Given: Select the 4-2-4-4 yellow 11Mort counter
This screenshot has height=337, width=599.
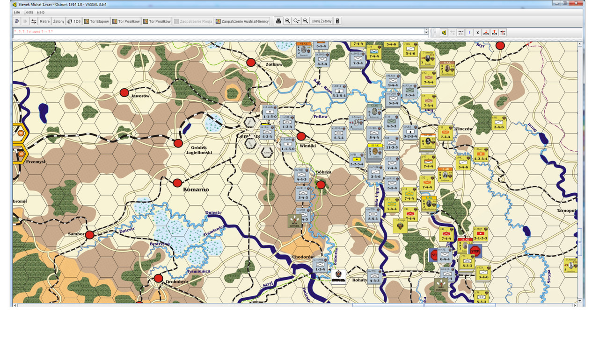Looking at the screenshot, I should tap(481, 155).
